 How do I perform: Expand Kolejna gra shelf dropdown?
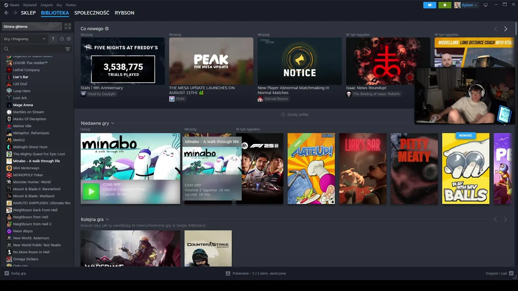tap(107, 219)
